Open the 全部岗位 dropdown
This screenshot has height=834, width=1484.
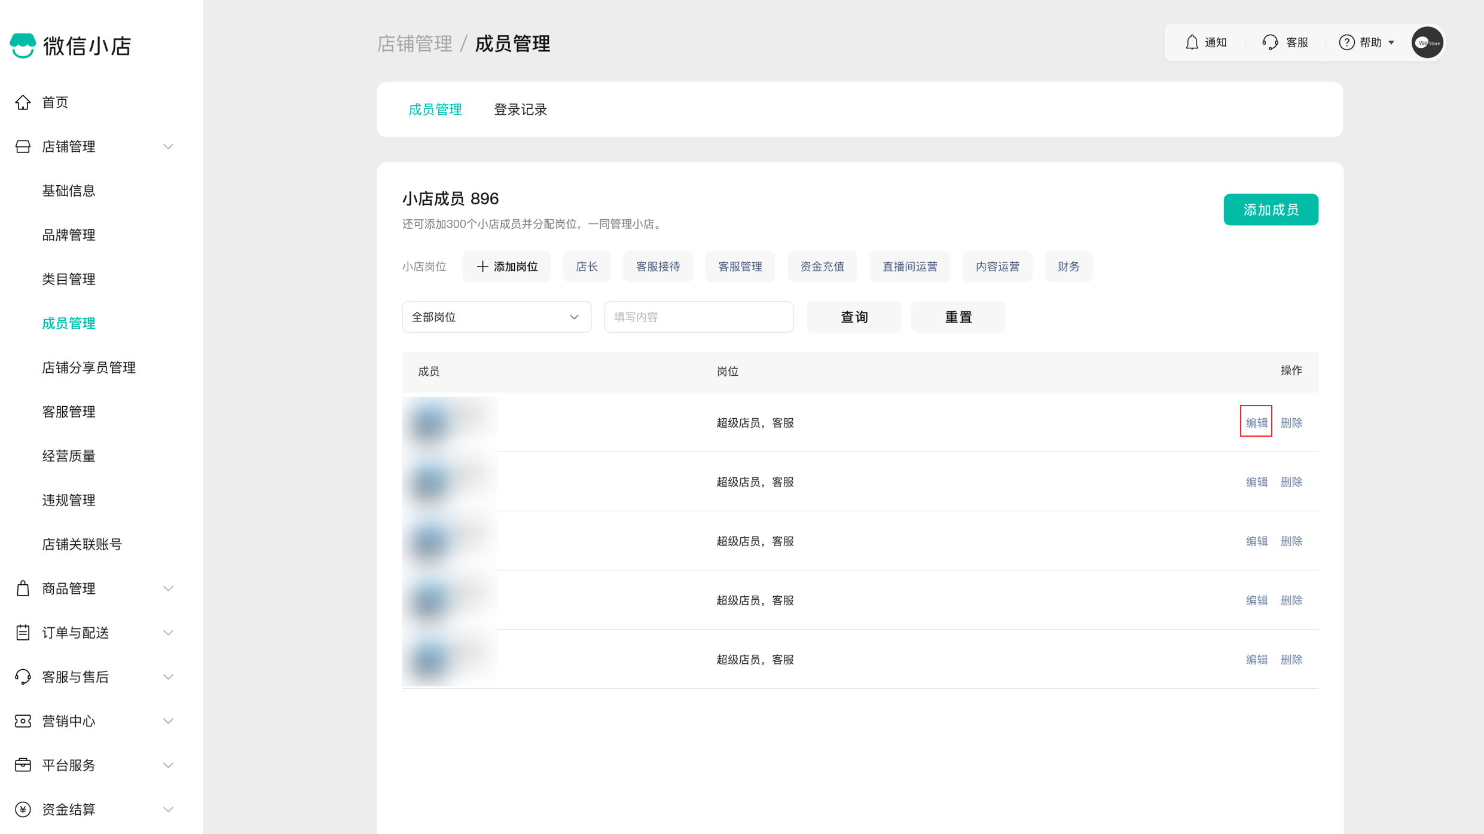(496, 317)
